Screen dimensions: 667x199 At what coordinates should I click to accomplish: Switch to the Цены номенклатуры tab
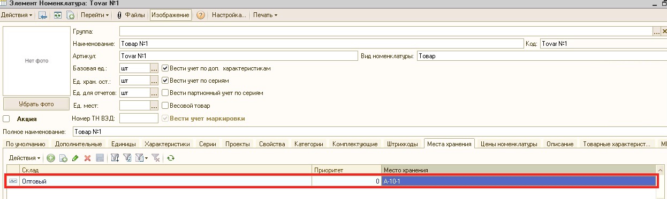(509, 144)
